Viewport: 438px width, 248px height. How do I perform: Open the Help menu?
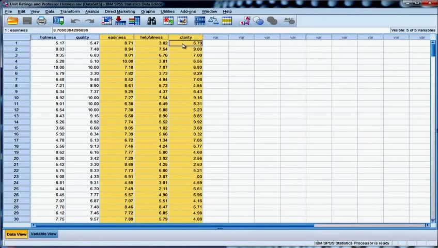[x=227, y=11]
